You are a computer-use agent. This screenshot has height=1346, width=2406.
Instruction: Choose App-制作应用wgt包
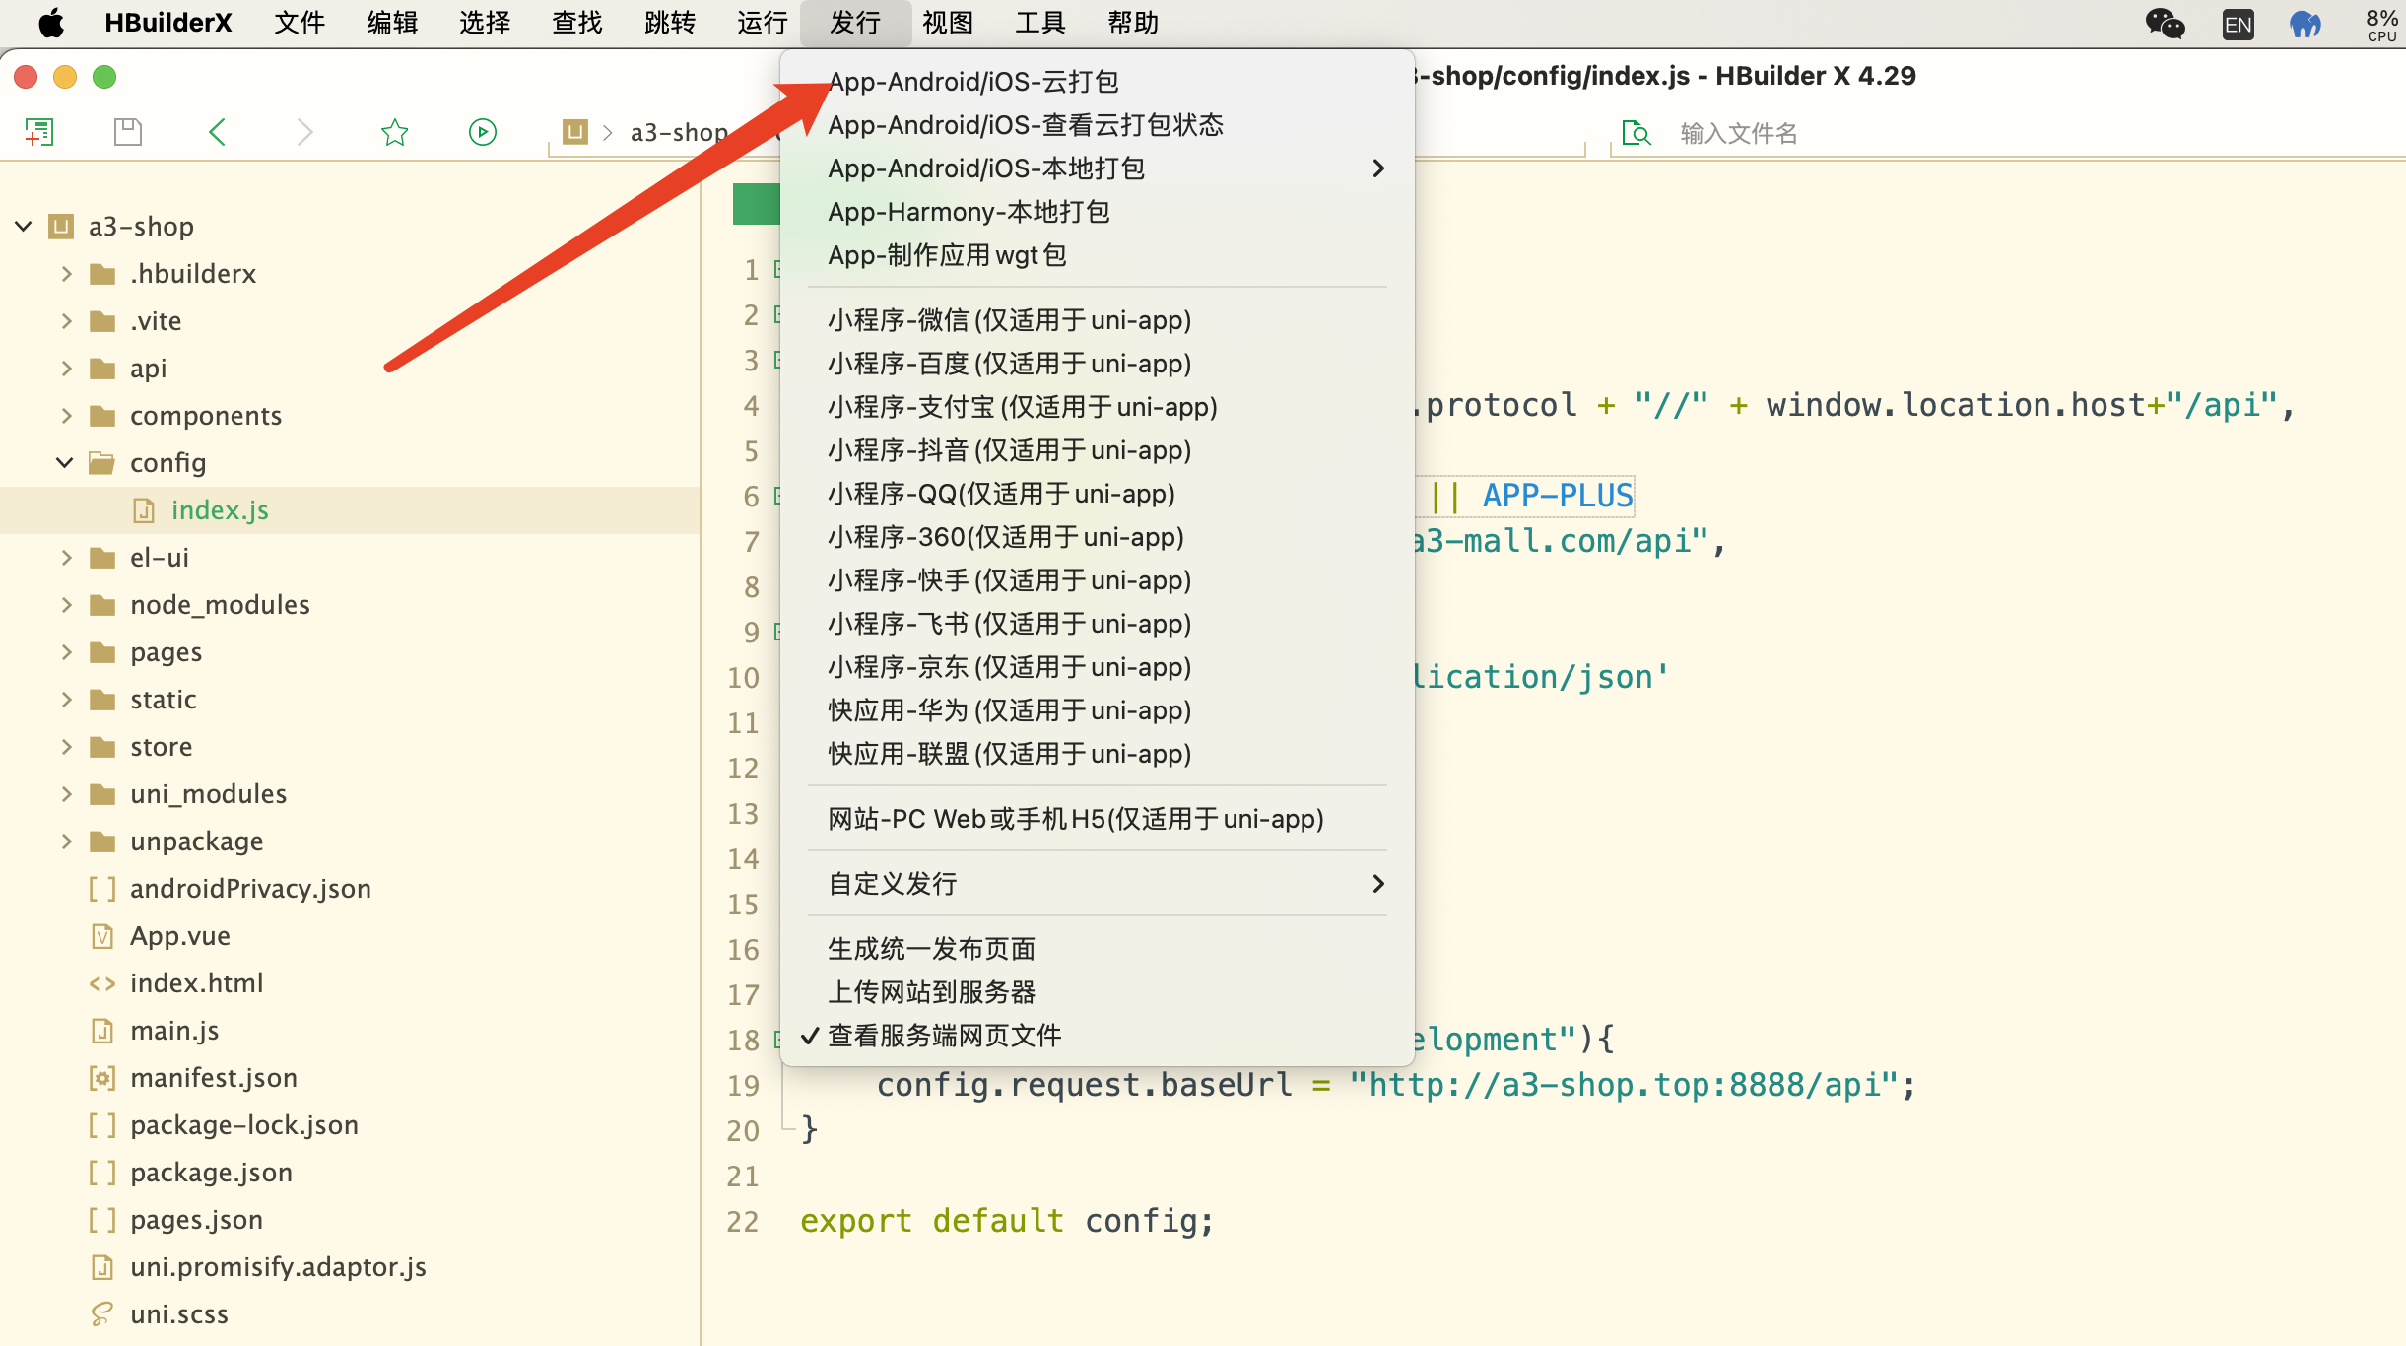1097,255
